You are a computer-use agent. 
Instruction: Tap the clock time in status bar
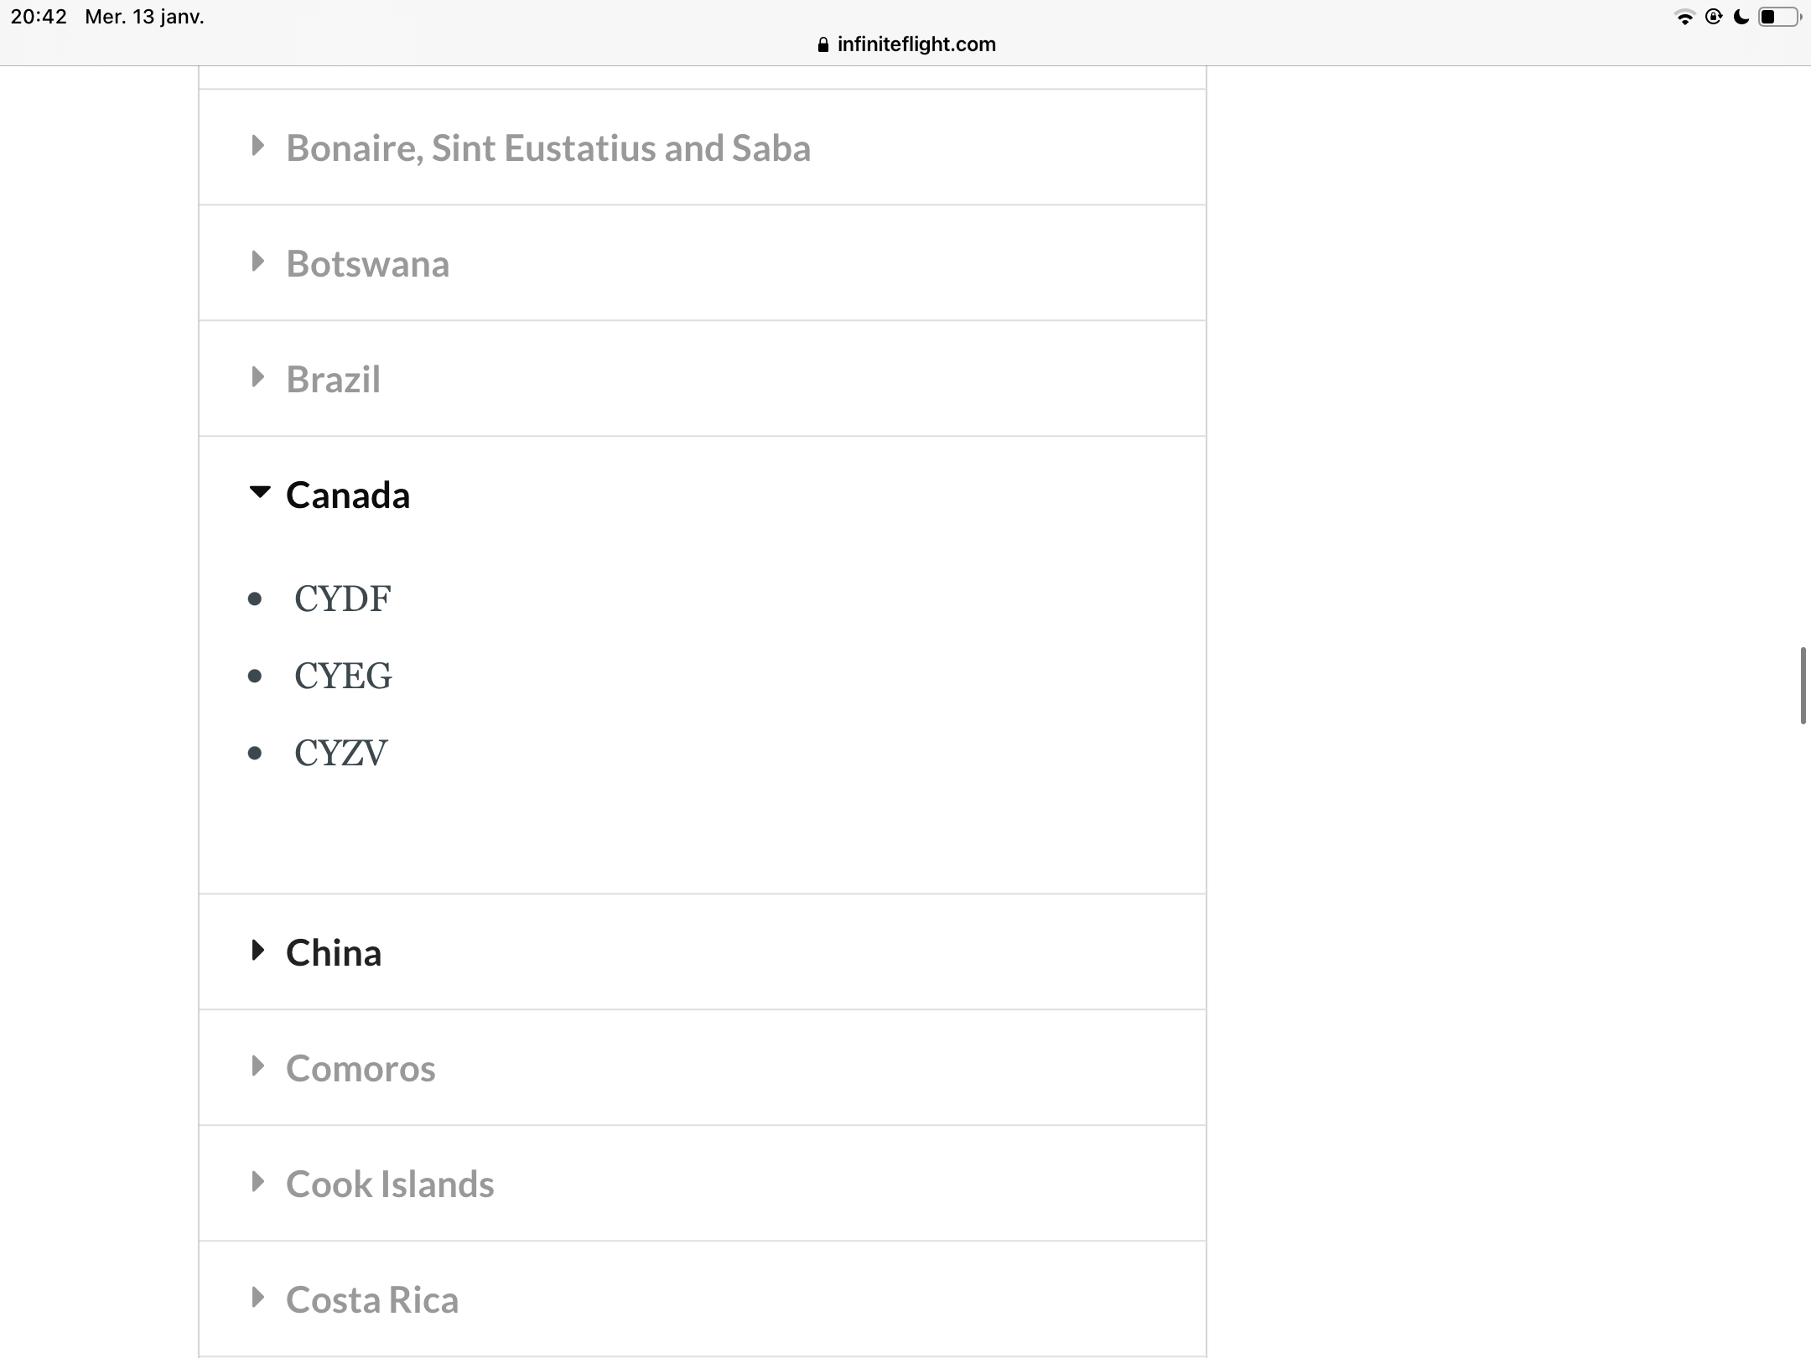click(39, 18)
